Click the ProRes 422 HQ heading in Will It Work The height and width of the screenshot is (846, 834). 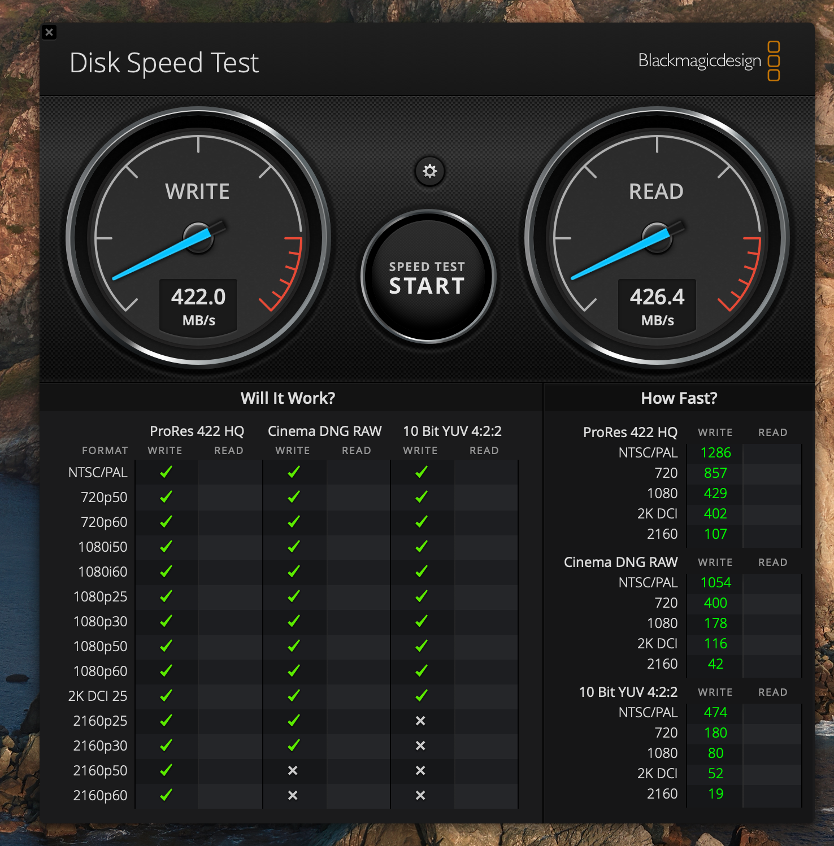(197, 431)
